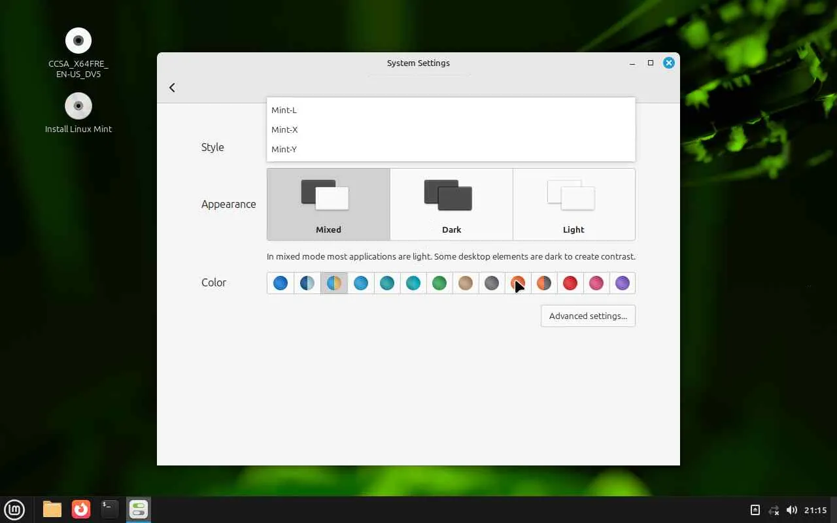The image size is (837, 523).
Task: Open the network connection tray icon
Action: (x=774, y=510)
